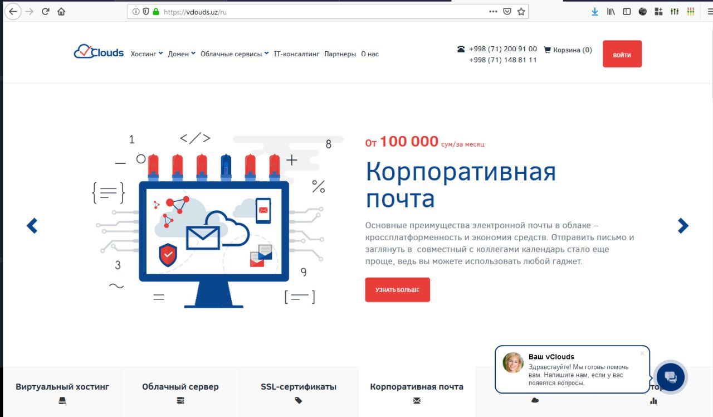The height and width of the screenshot is (417, 713).
Task: Open the library bookshelf icon in the toolbar
Action: pyautogui.click(x=611, y=11)
